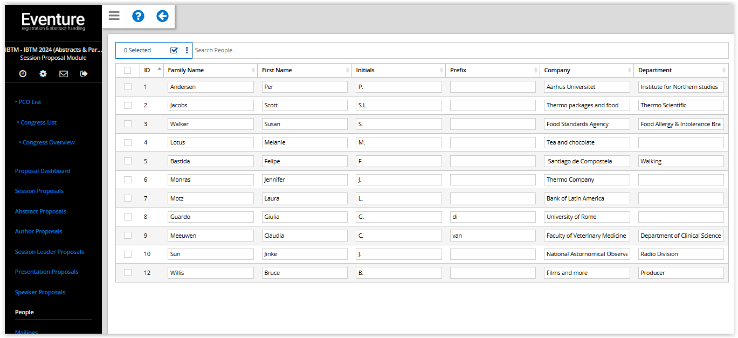Check the box for Guardo row
This screenshot has width=738, height=338.
tap(127, 217)
